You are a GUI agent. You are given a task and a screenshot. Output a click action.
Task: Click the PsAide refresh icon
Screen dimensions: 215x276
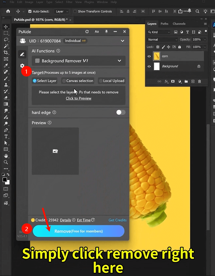point(87,31)
